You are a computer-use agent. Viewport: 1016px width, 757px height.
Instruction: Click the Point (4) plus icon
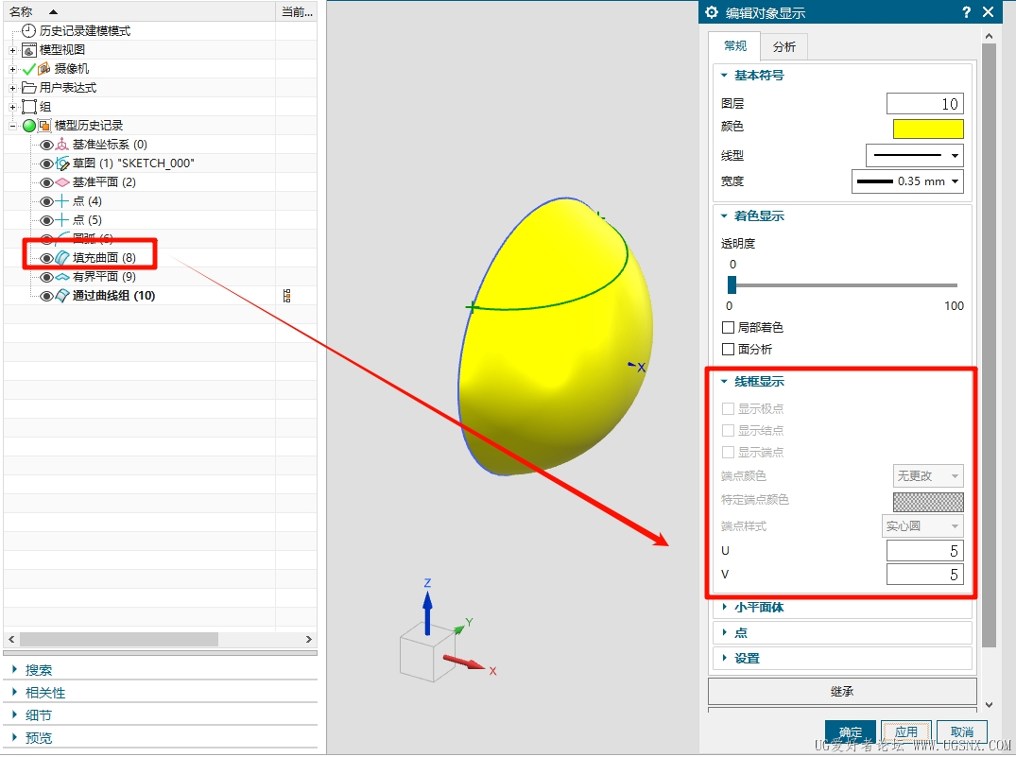point(62,201)
